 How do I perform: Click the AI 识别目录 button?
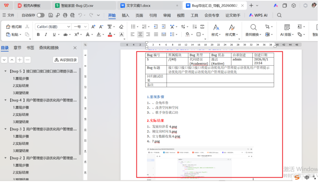[x=65, y=60]
